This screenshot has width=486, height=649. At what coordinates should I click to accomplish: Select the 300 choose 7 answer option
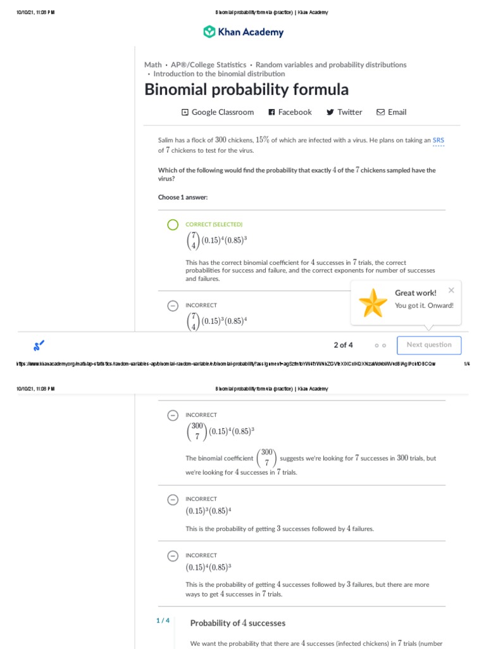coord(173,415)
